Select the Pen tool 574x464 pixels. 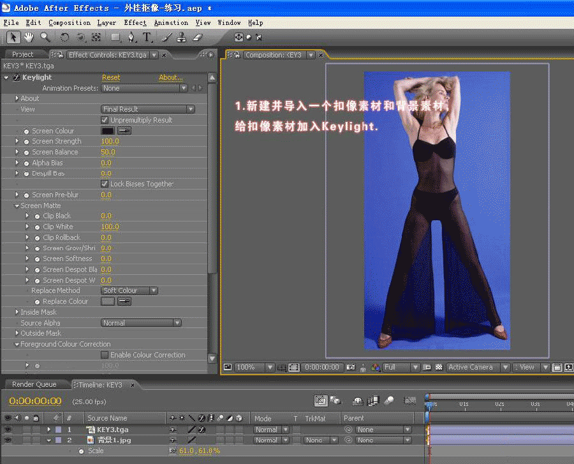tap(131, 38)
